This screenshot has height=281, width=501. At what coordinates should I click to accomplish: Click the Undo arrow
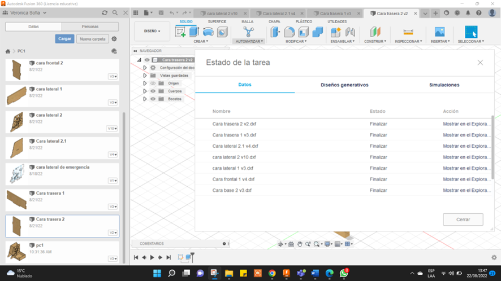(172, 13)
